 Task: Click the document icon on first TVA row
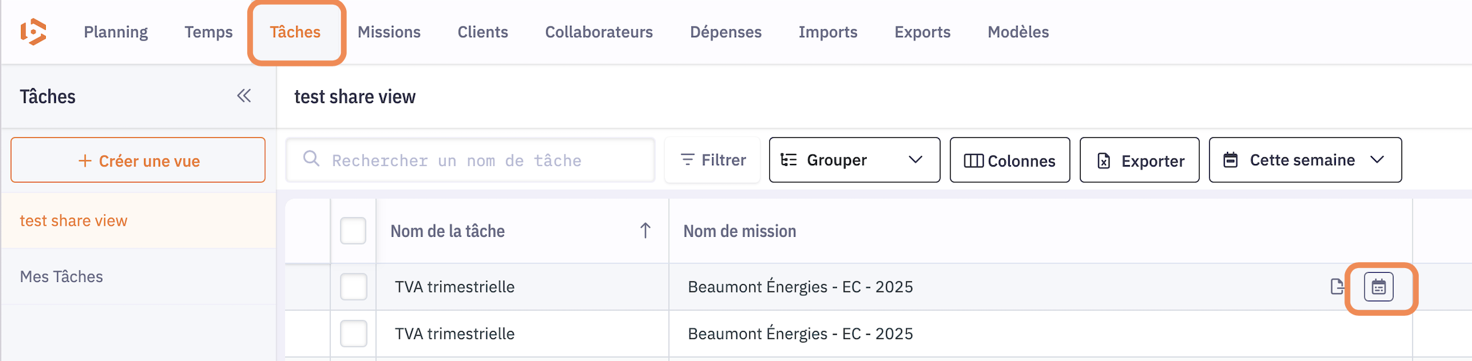tap(1336, 287)
